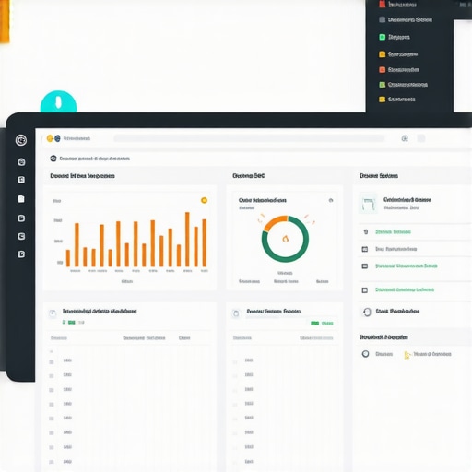Click the dark round icon beside breadcrumb text
Viewport: 472px width, 472px height.
(x=53, y=159)
